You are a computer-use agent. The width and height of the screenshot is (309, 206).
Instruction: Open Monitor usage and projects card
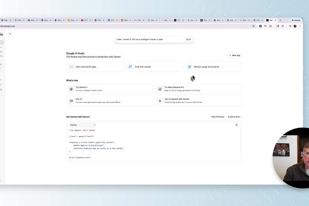[213, 67]
